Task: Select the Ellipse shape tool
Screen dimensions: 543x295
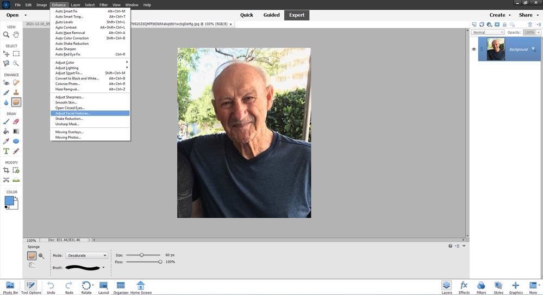Action: click(x=16, y=141)
